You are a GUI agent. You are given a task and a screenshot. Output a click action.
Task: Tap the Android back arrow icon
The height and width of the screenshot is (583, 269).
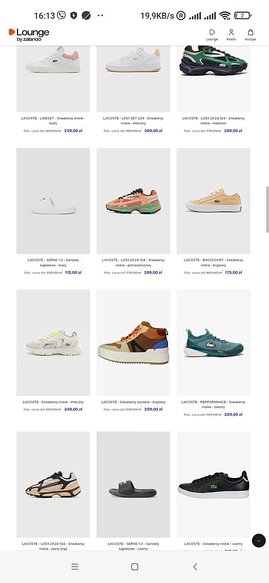195,566
